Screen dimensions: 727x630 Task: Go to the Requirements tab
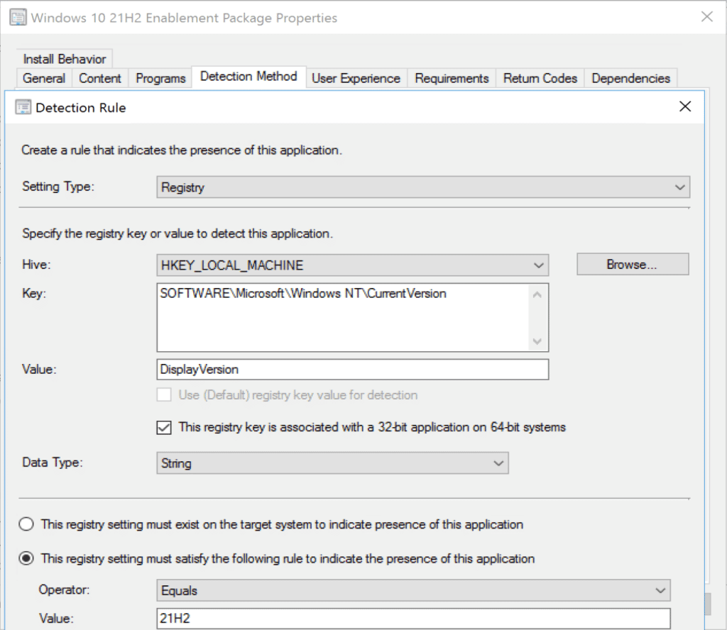click(x=452, y=78)
